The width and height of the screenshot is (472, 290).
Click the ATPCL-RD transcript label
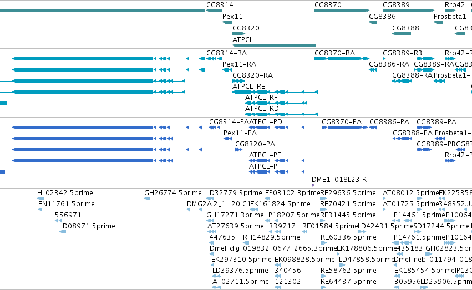point(262,108)
